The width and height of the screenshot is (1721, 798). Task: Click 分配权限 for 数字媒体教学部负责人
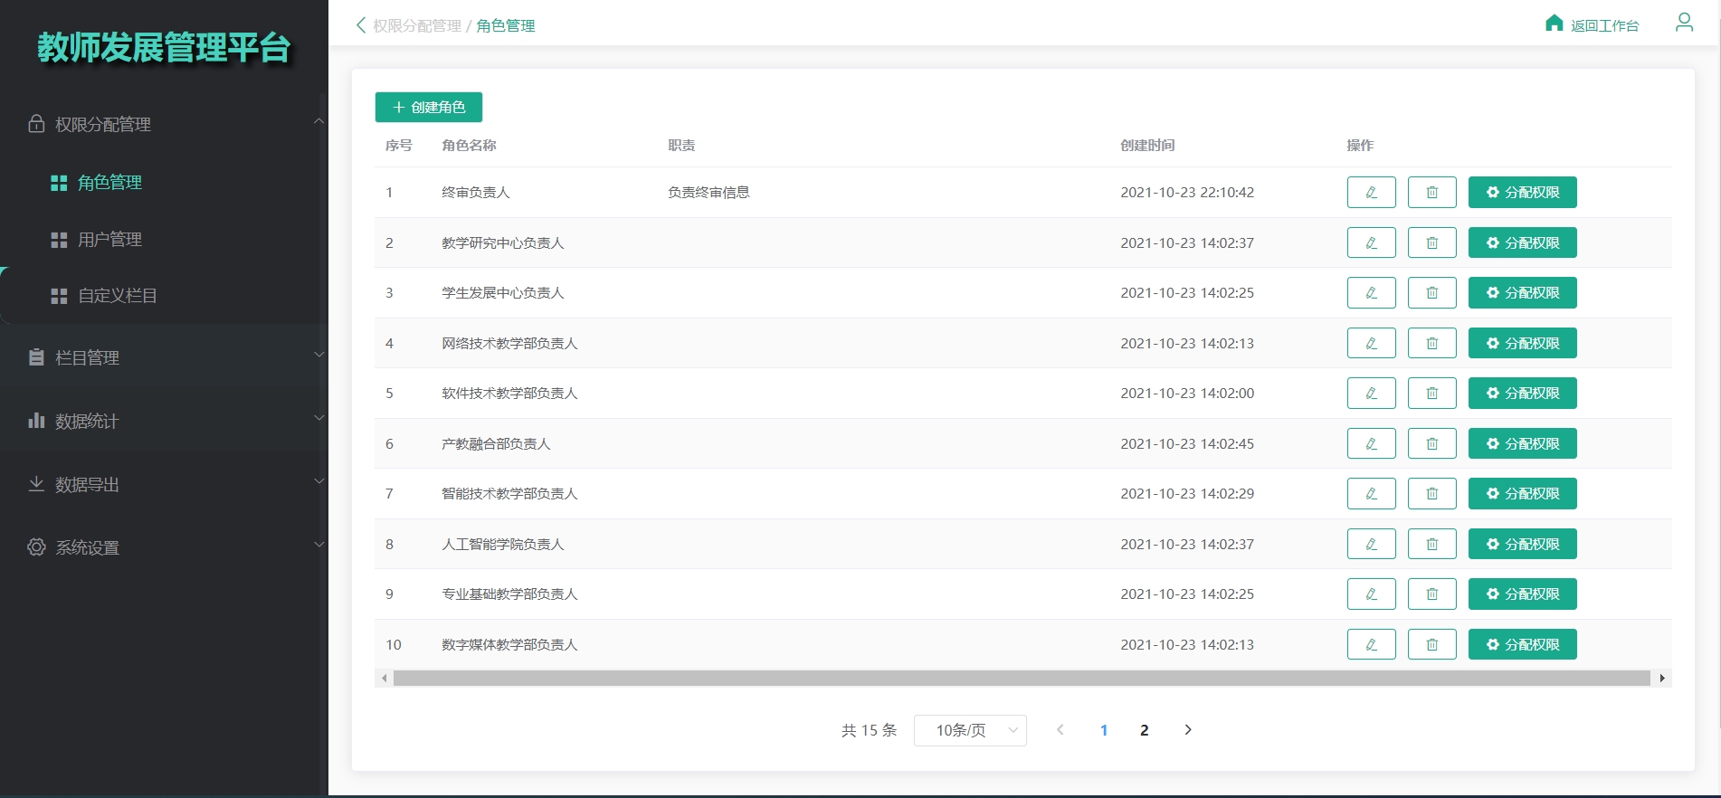[x=1522, y=644]
